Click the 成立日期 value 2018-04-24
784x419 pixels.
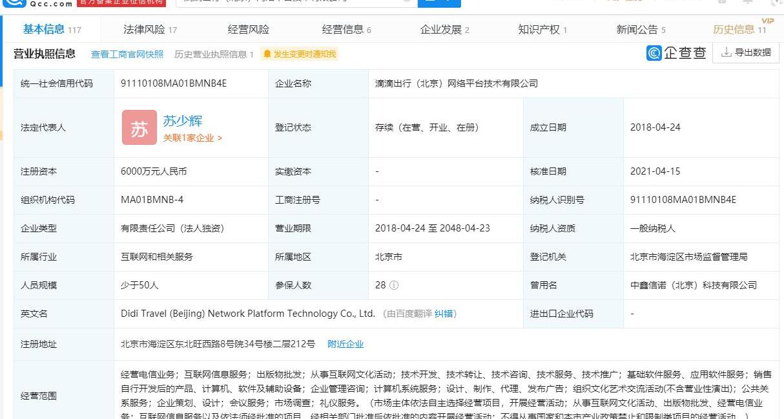click(655, 127)
